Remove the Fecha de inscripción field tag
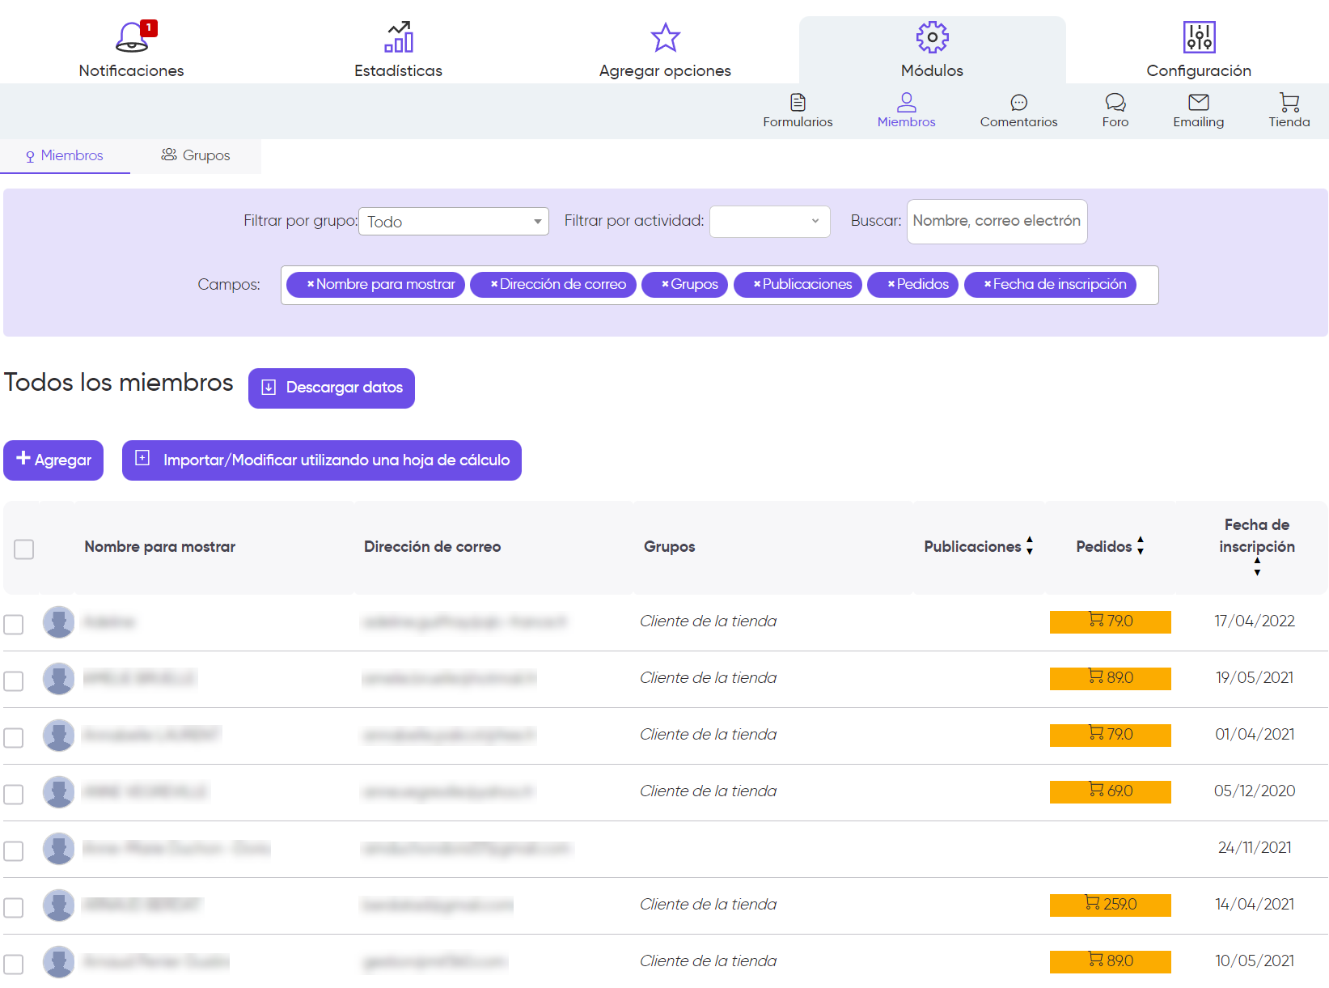 point(988,284)
